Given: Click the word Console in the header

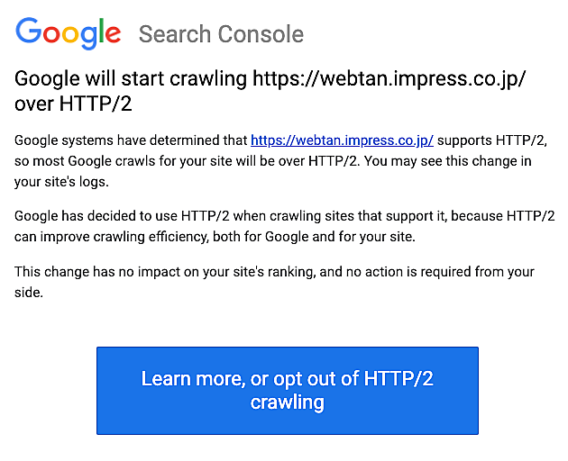Looking at the screenshot, I should (261, 35).
